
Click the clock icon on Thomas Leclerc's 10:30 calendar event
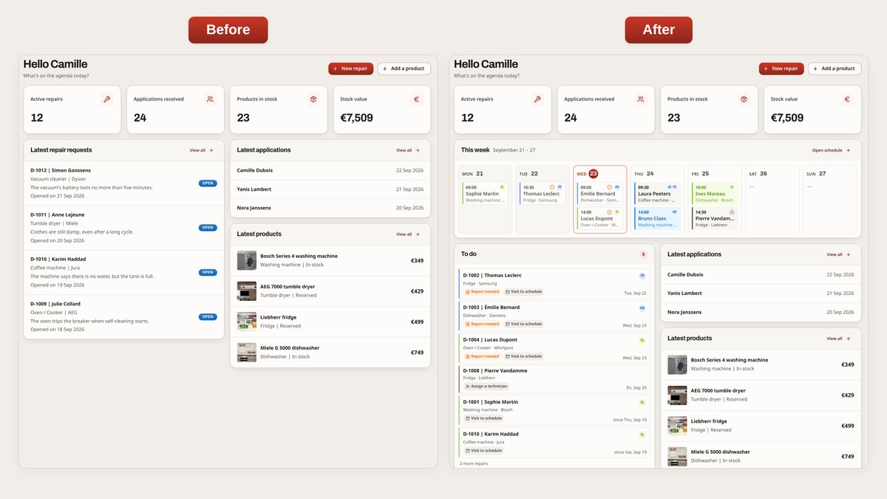551,187
